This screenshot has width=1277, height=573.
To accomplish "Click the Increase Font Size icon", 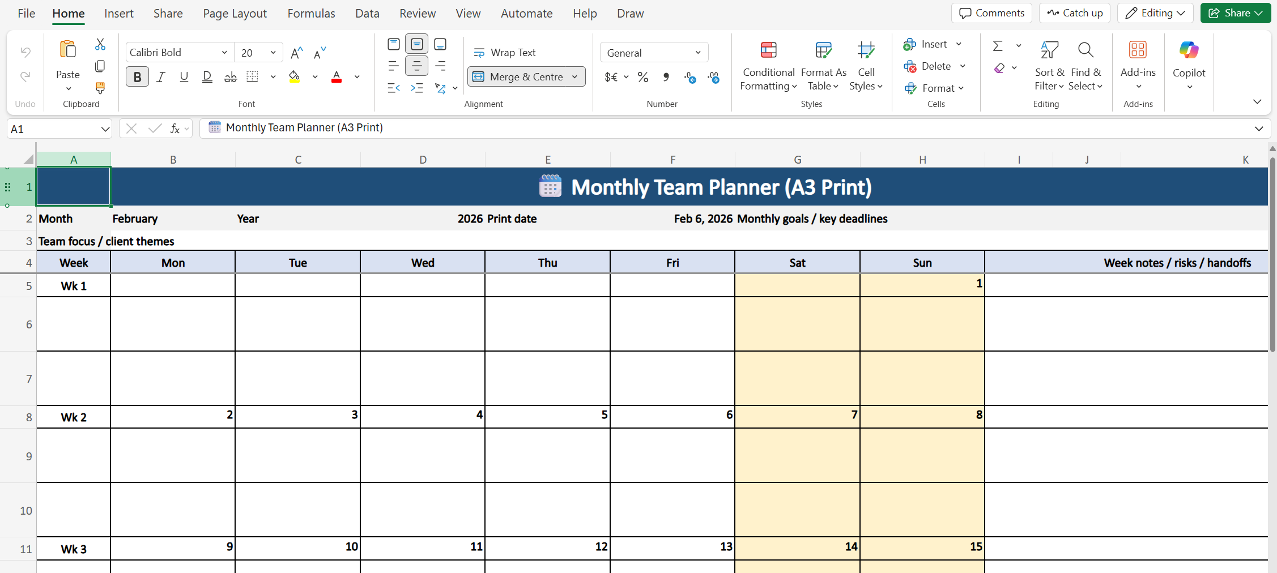I will (x=296, y=53).
